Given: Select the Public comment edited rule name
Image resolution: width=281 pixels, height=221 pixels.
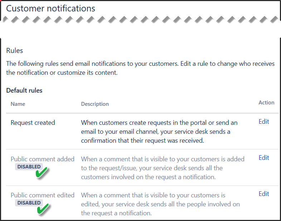Looking at the screenshot, I should pos(43,195).
